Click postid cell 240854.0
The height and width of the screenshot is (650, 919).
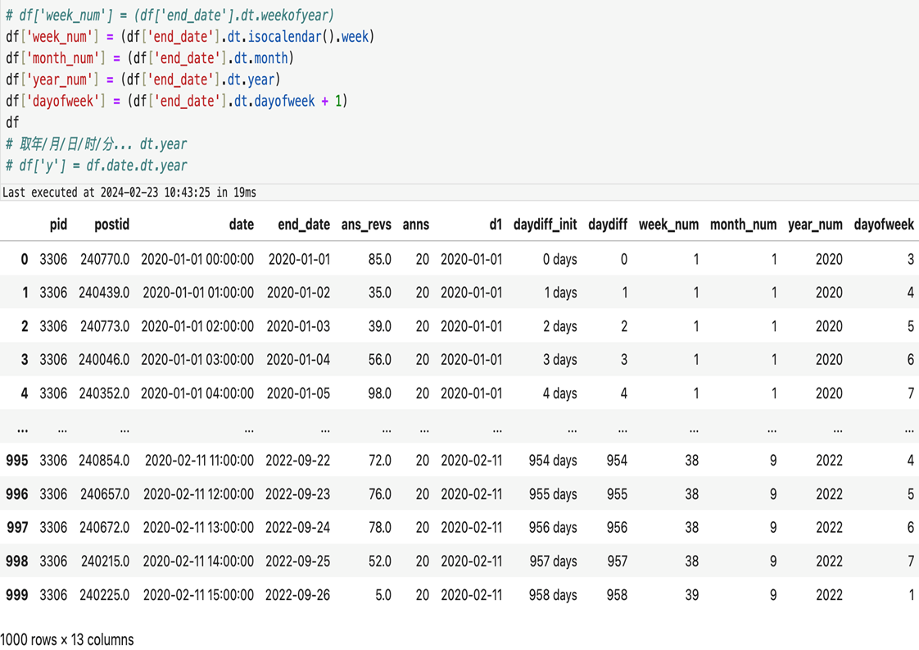pos(104,461)
